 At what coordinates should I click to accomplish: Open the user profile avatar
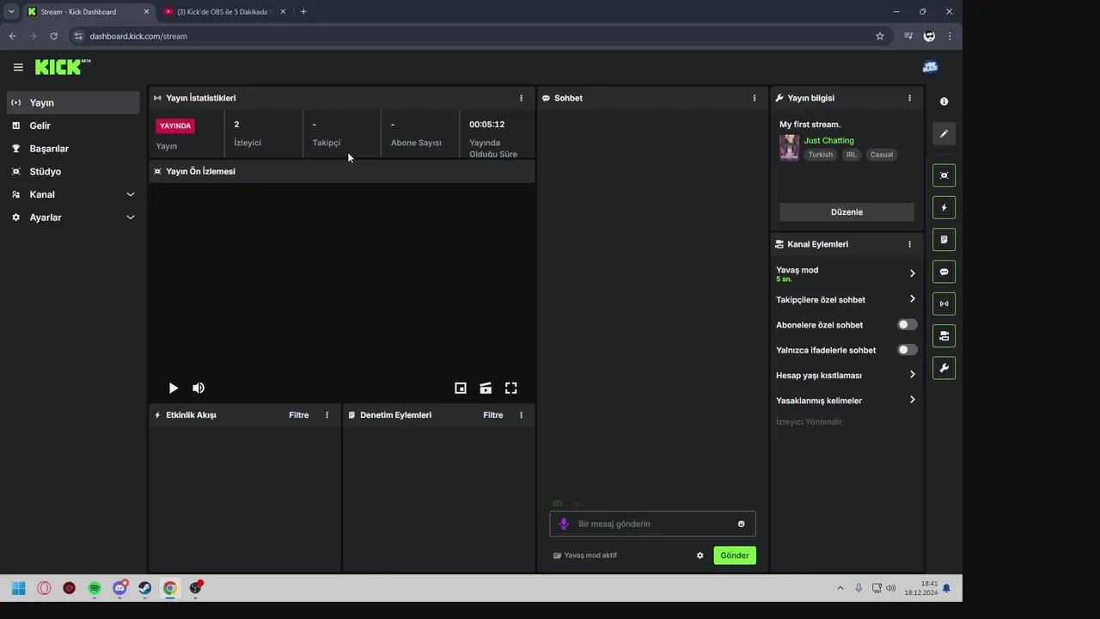pyautogui.click(x=930, y=67)
